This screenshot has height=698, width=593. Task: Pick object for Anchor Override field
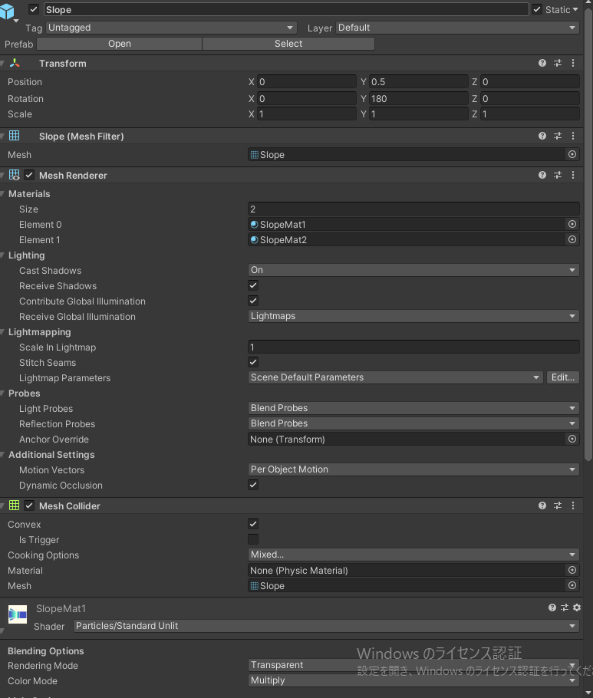click(x=572, y=439)
